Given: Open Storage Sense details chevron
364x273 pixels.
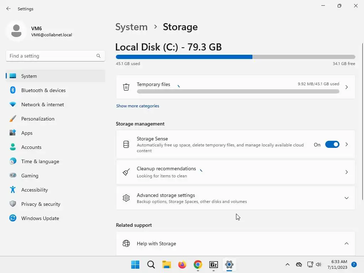Looking at the screenshot, I should 347,144.
